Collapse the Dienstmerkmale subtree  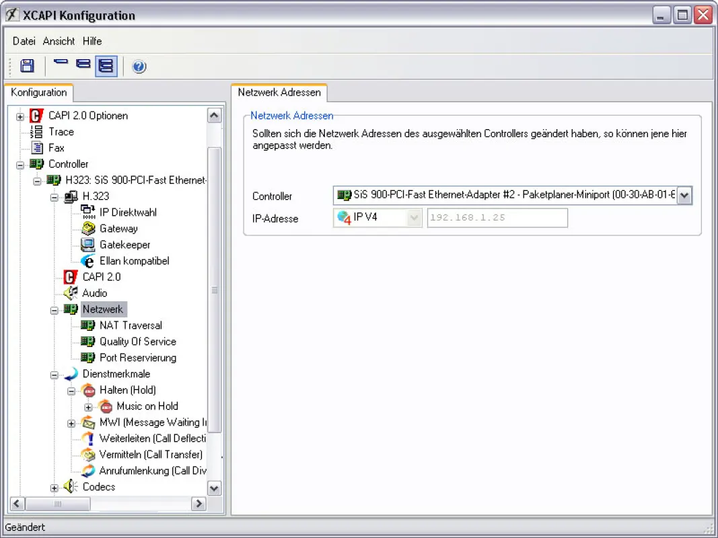[x=54, y=375]
